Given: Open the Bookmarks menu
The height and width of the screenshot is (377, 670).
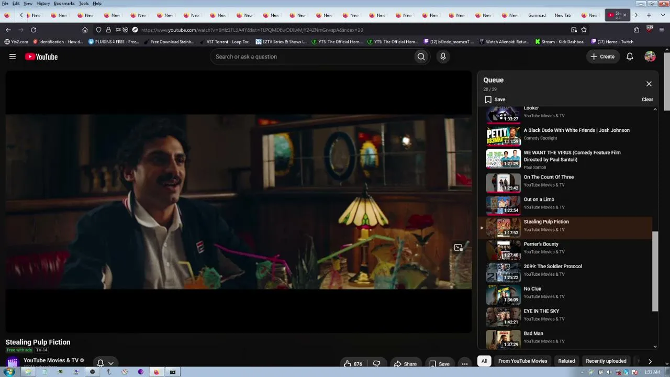Looking at the screenshot, I should 64,4.
